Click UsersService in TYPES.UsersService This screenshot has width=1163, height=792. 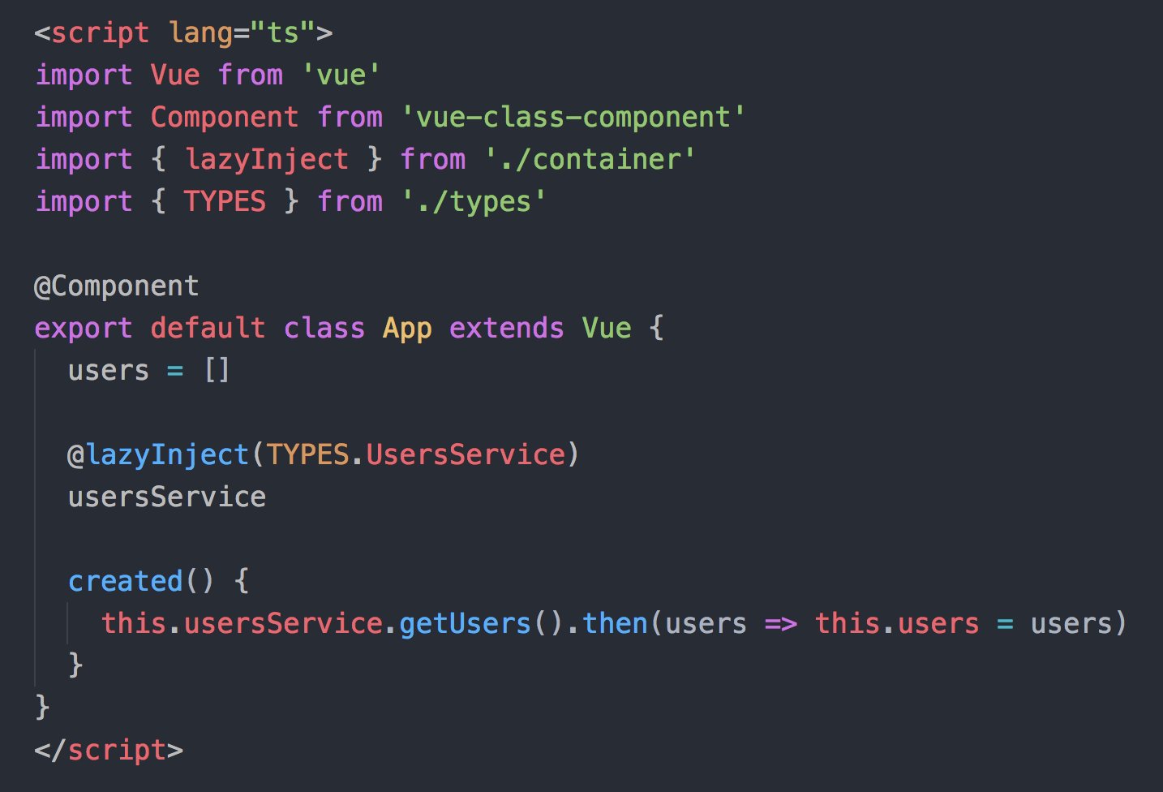pos(466,455)
